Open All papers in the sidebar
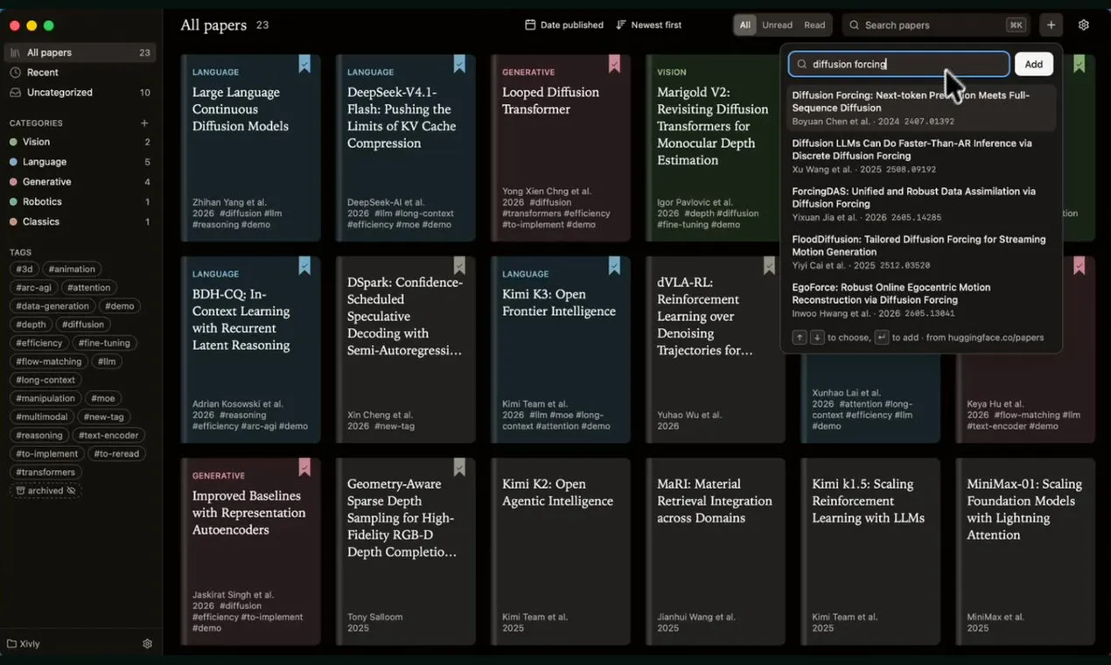The width and height of the screenshot is (1111, 665). [x=80, y=52]
